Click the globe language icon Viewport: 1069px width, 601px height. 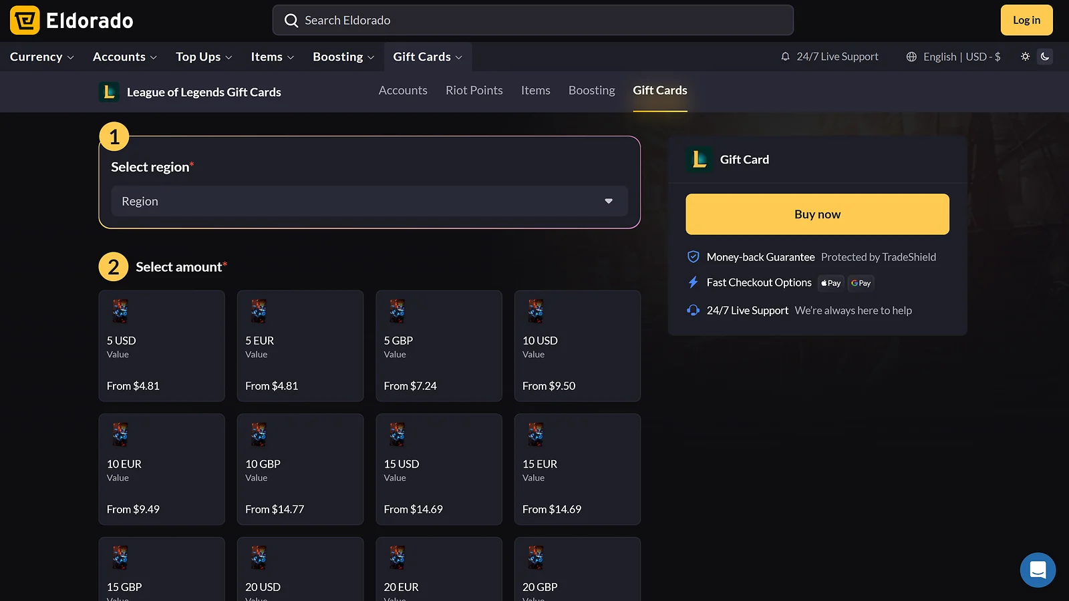pos(911,57)
